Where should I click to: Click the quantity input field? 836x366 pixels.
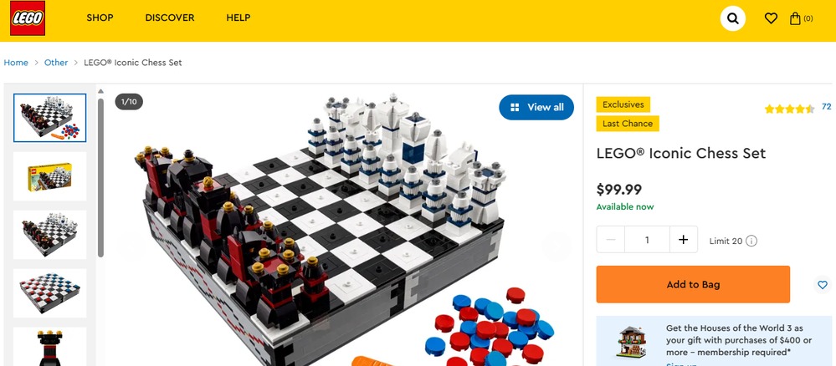coord(647,240)
